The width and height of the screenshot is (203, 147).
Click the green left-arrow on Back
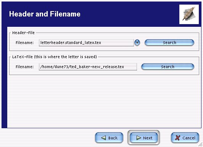103,138
